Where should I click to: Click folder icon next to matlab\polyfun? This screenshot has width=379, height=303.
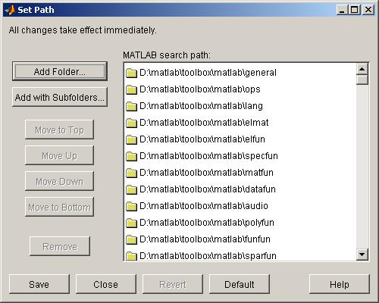coord(131,223)
